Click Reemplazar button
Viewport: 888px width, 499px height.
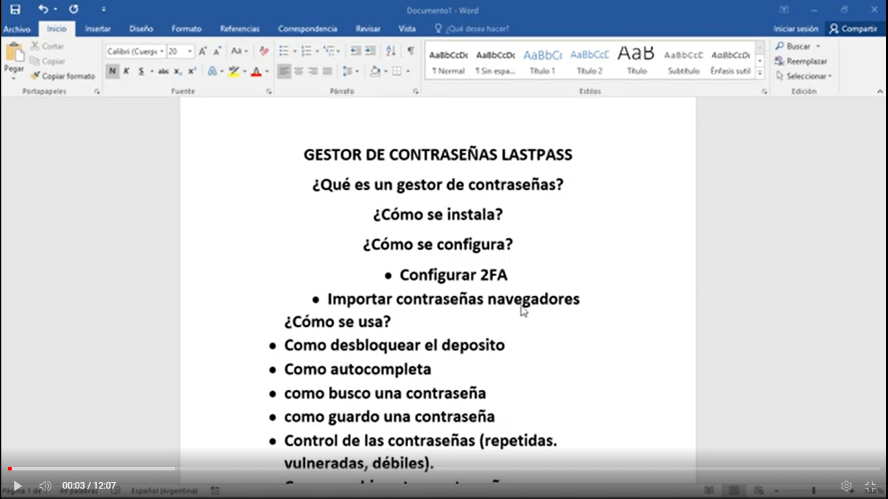(x=801, y=61)
